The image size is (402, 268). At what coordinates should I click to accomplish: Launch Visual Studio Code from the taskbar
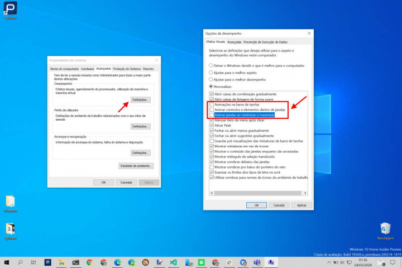click(174, 262)
